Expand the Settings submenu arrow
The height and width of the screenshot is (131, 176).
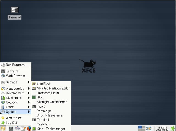(x=29, y=82)
